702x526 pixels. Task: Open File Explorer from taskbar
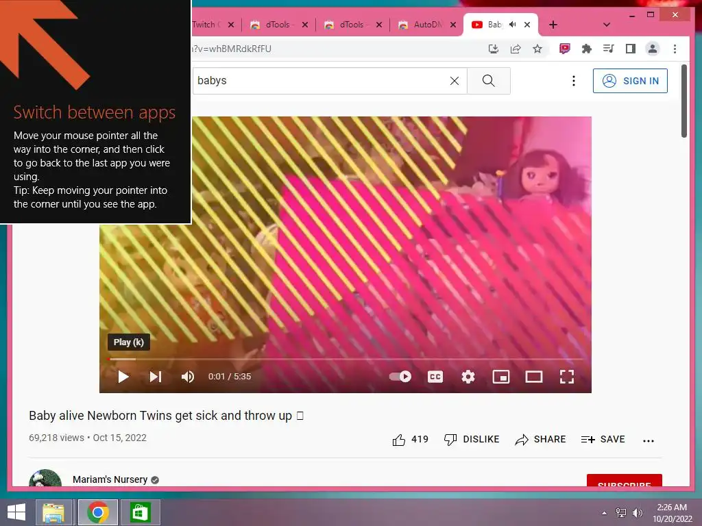coord(53,512)
